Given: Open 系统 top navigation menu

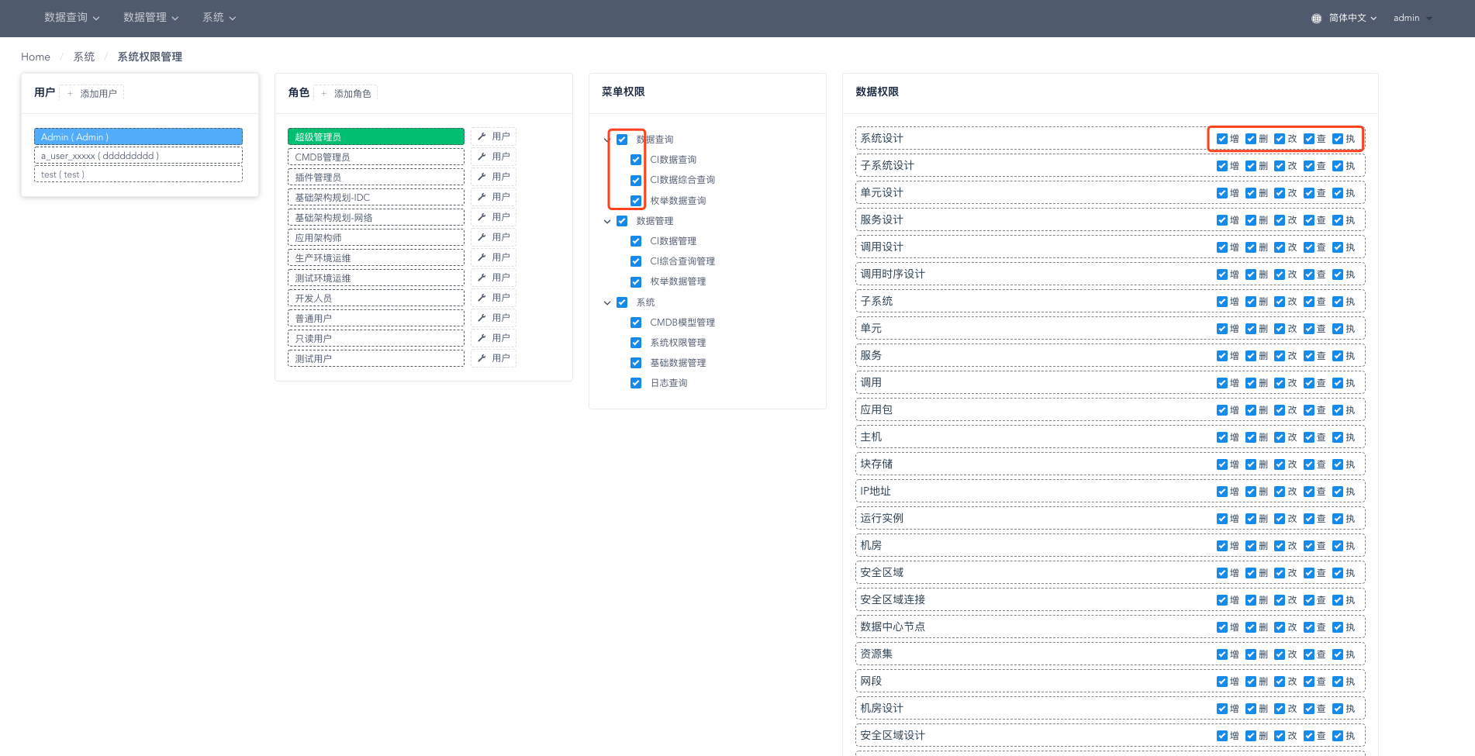Looking at the screenshot, I should pyautogui.click(x=219, y=18).
